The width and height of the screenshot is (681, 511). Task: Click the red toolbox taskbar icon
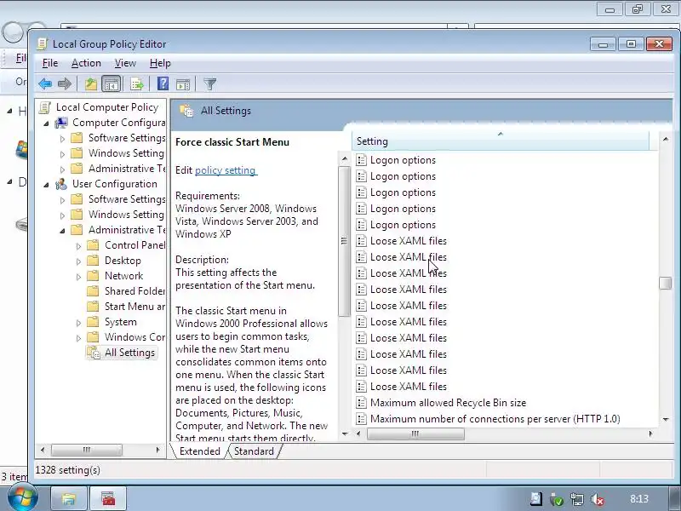pyautogui.click(x=108, y=498)
